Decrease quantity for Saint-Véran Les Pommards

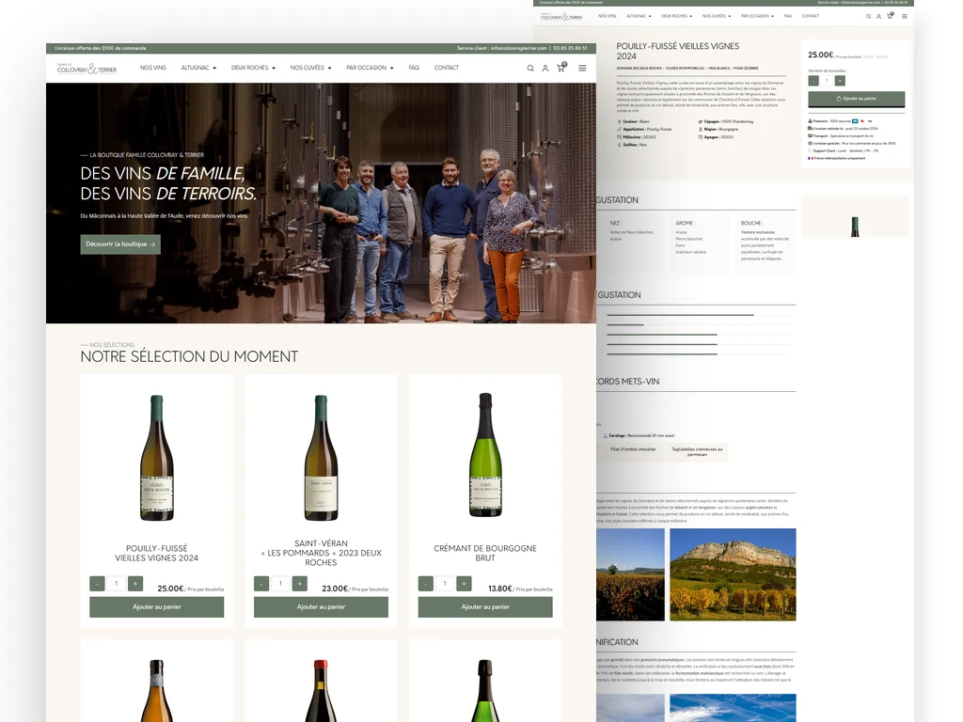click(261, 583)
